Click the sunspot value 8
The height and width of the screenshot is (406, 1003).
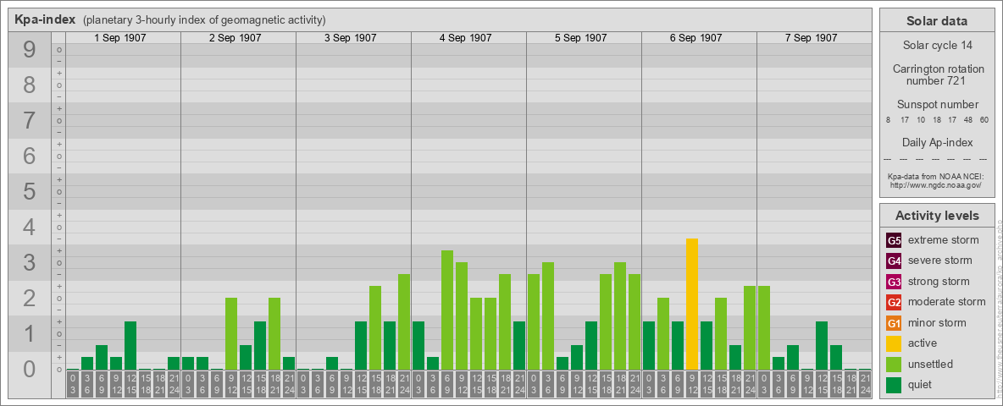[x=888, y=120]
